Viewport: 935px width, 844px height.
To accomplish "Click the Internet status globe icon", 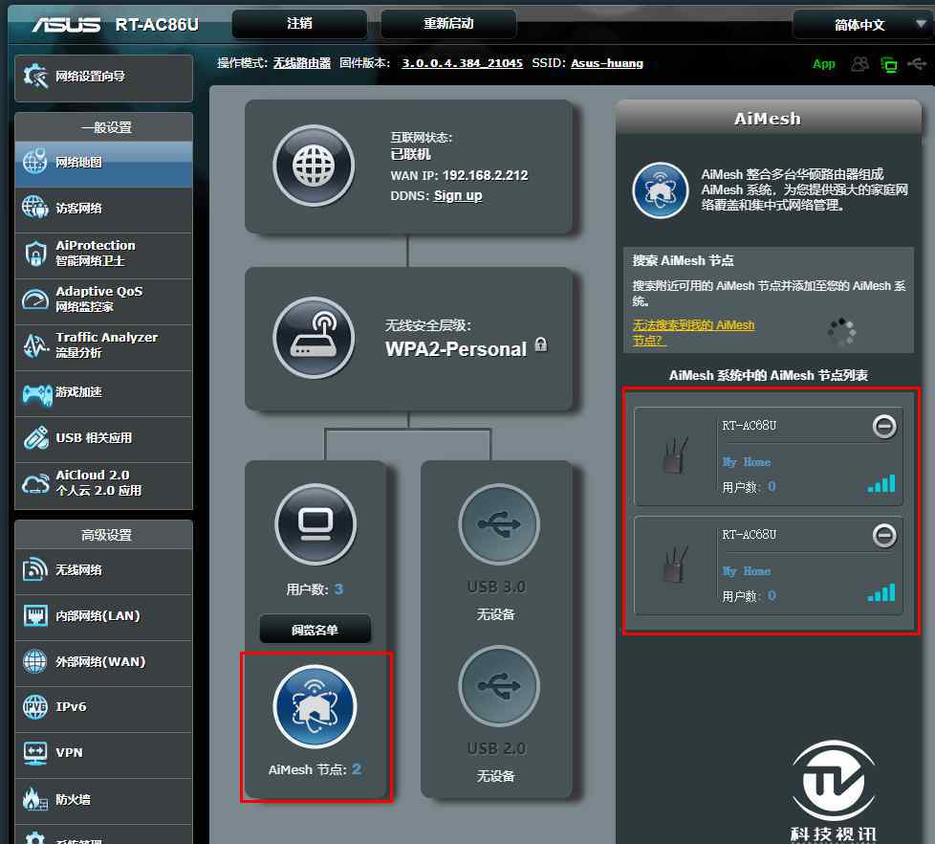I will (x=314, y=166).
